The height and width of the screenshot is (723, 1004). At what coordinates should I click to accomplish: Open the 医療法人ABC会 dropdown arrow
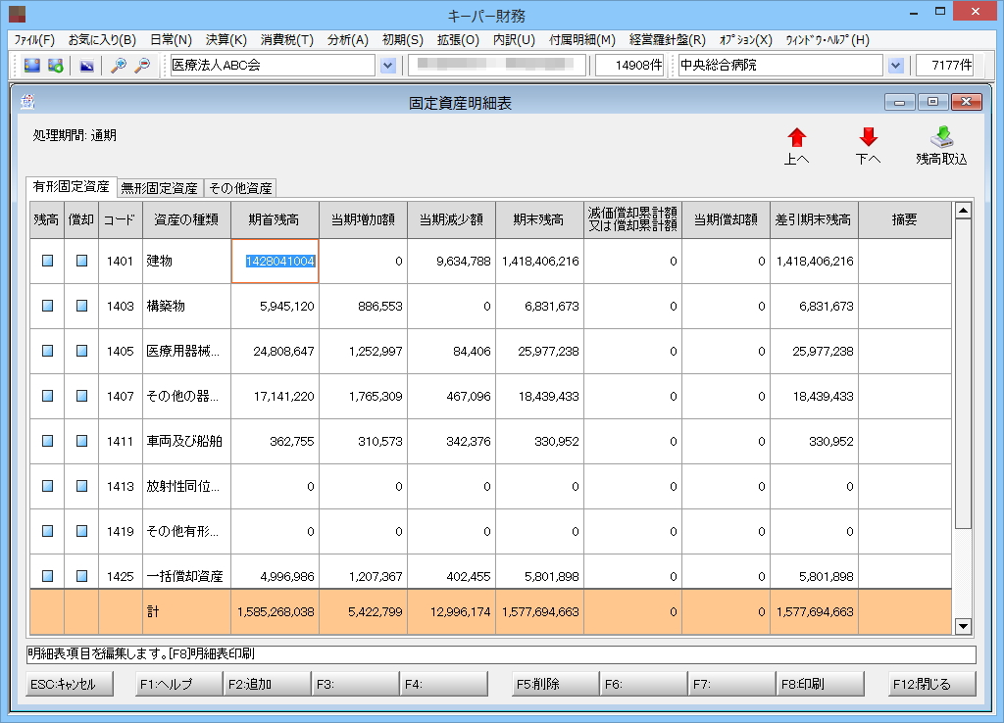[388, 66]
